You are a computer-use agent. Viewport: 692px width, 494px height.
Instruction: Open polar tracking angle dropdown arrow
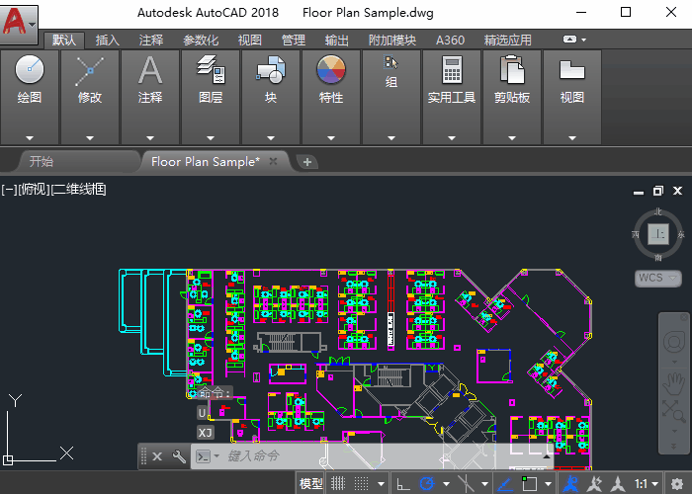(x=446, y=484)
